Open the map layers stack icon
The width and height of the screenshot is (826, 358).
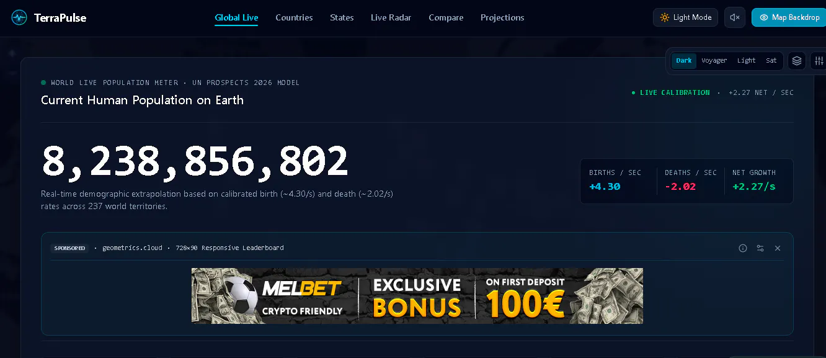point(797,61)
